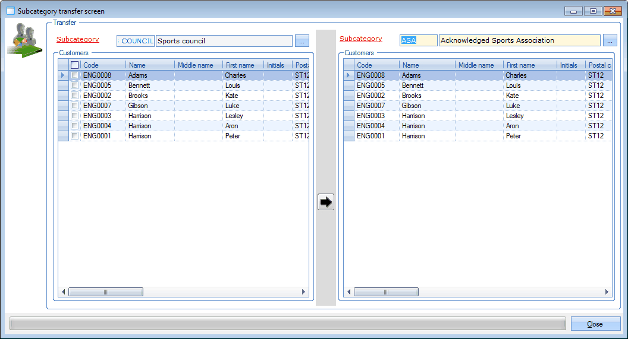
Task: Click scroll right arrow in right customers list
Action: pyautogui.click(x=607, y=292)
